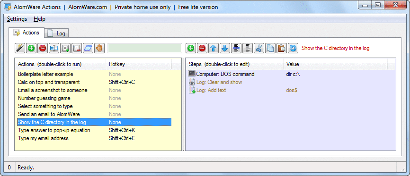The height and width of the screenshot is (176, 410).
Task: Click the rename action icon
Action: (54, 48)
